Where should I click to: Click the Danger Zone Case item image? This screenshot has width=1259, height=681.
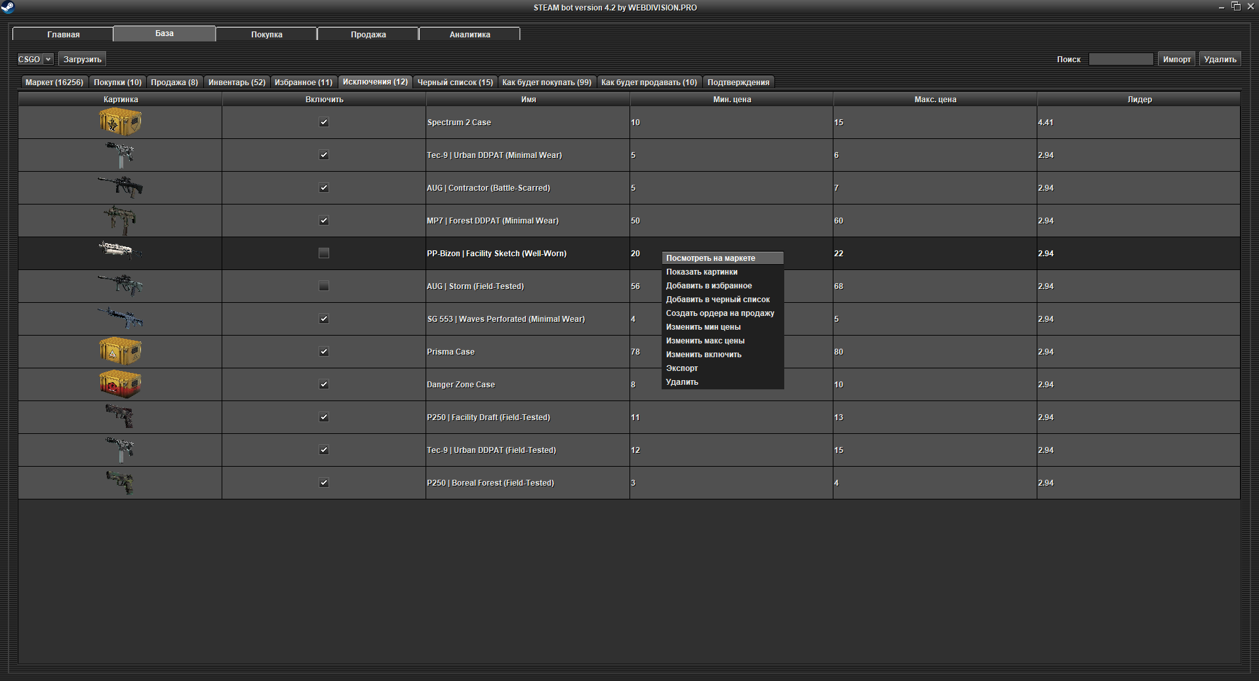pos(120,384)
